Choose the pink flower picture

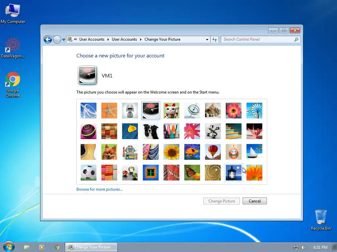(x=234, y=111)
